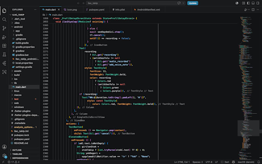Expand the DEPENDENCIES section
Viewport: 262px width, 164px height.
pos(24,158)
